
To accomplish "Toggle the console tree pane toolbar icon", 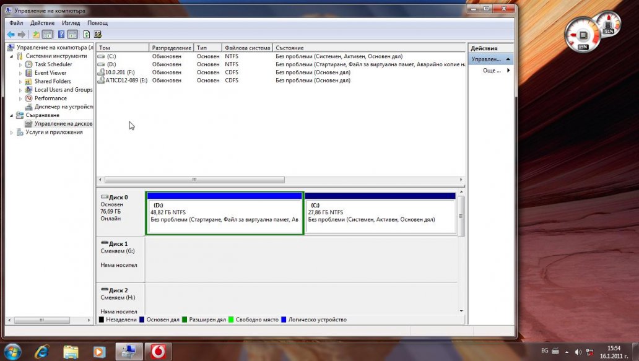I will coord(48,35).
